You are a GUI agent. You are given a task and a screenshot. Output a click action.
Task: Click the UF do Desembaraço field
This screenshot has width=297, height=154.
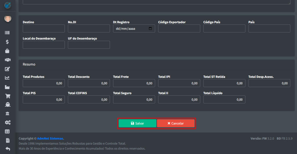(x=89, y=45)
